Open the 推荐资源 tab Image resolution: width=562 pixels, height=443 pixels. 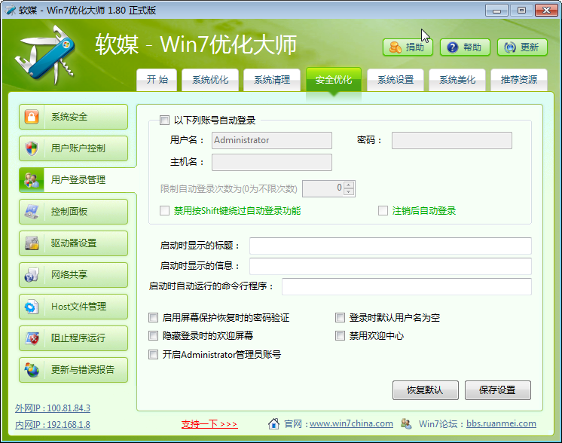(x=519, y=80)
